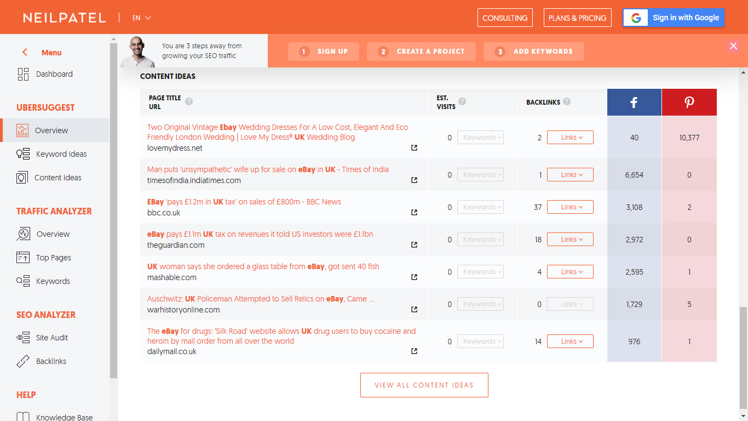The image size is (748, 421).
Task: Click Neil Patel's avatar photo
Action: (x=138, y=52)
